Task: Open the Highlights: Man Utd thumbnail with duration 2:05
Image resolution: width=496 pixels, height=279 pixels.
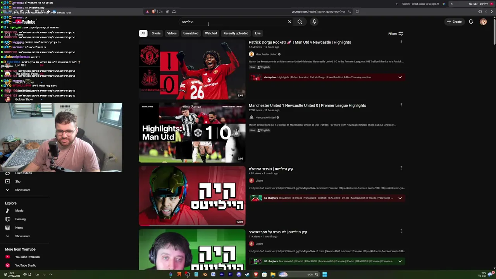Action: click(192, 133)
